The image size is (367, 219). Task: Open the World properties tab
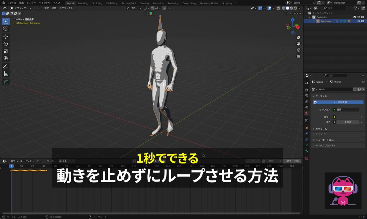307,113
